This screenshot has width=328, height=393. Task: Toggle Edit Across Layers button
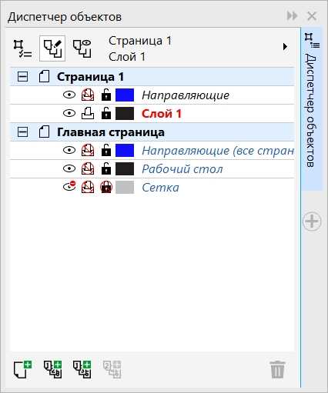pos(52,48)
